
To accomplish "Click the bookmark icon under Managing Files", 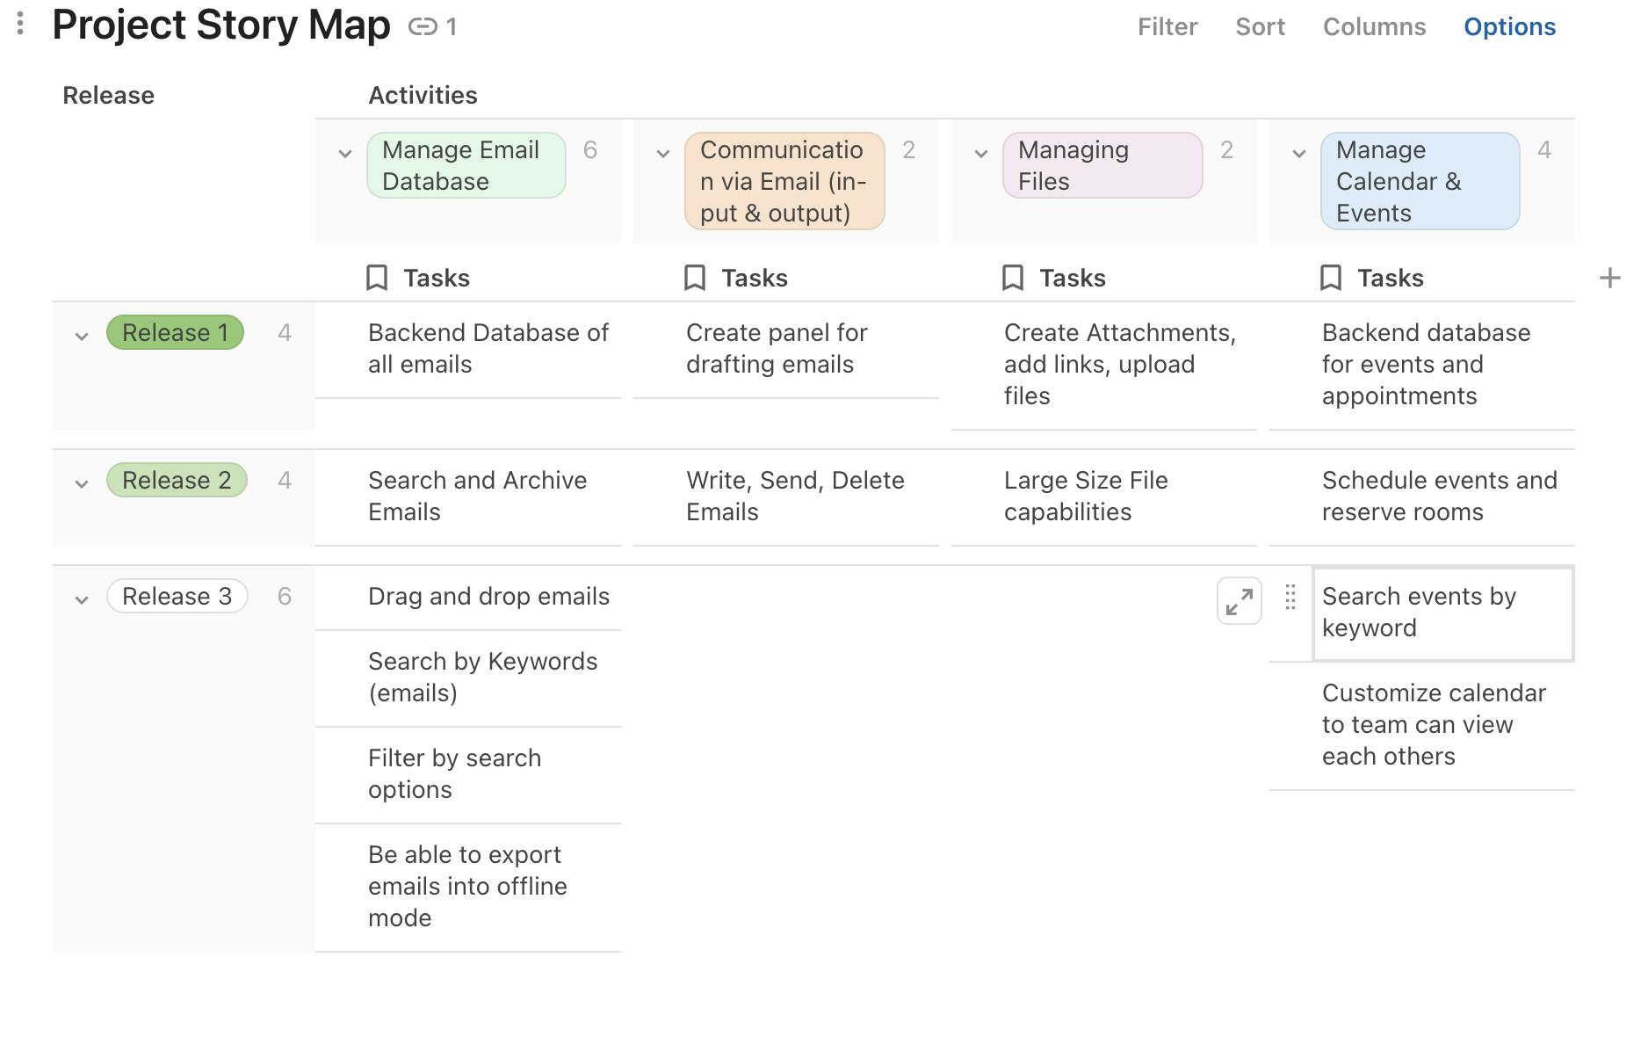I will (x=1013, y=279).
